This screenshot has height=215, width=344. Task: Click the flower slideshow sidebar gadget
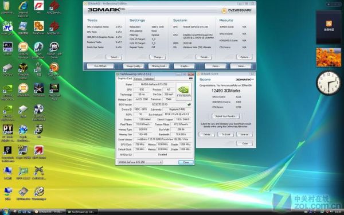coord(329,57)
